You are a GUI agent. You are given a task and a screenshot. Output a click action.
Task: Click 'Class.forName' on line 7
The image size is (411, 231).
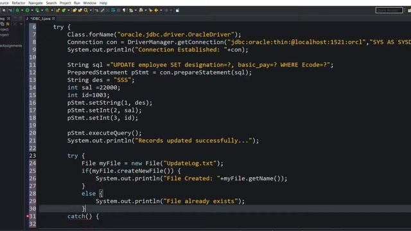(91, 34)
